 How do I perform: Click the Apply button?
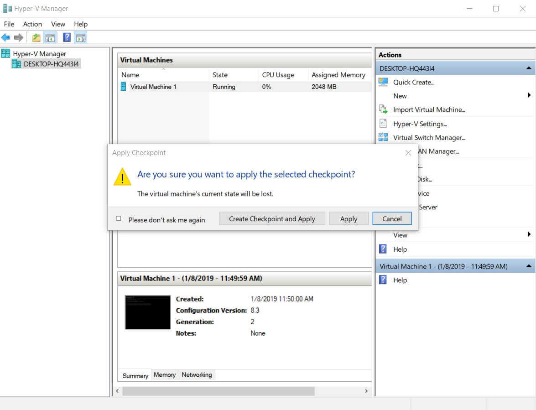coord(349,219)
